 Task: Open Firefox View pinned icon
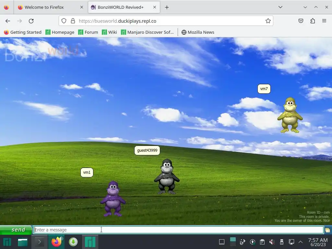(x=6, y=7)
